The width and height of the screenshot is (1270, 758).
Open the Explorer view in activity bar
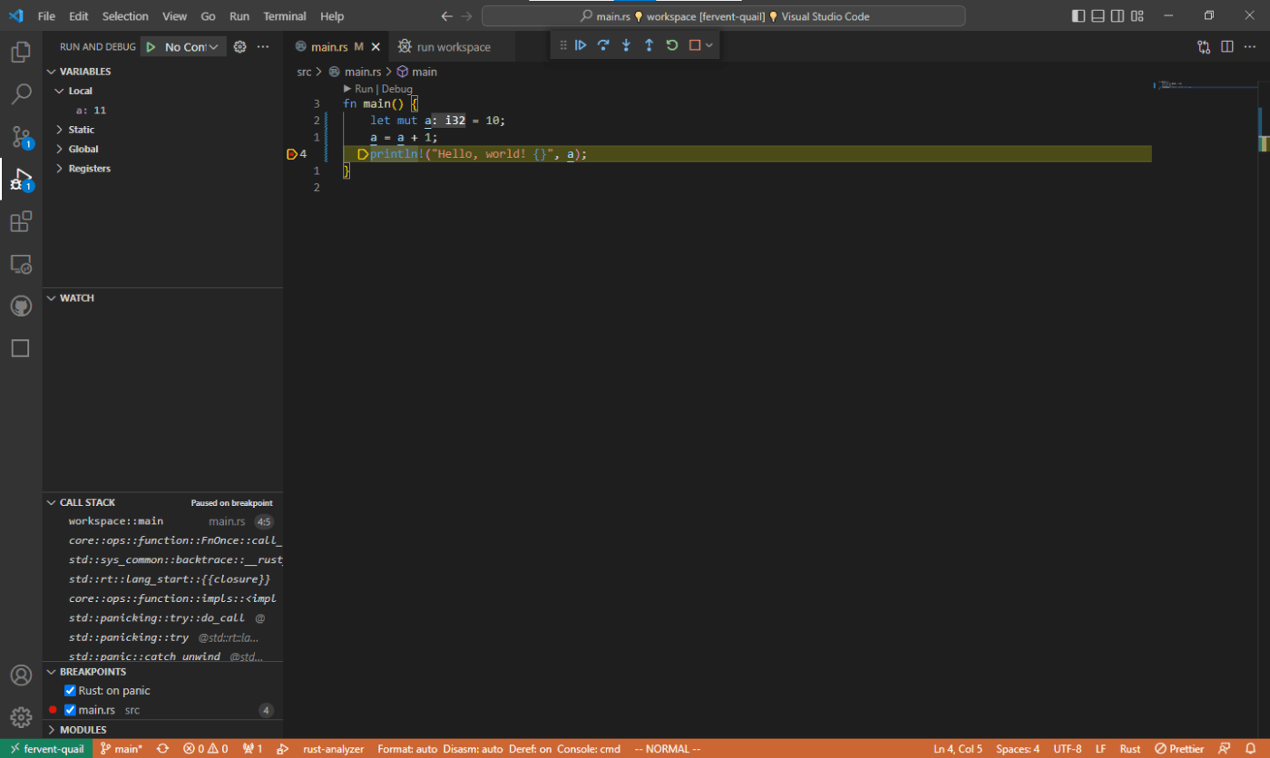tap(21, 52)
